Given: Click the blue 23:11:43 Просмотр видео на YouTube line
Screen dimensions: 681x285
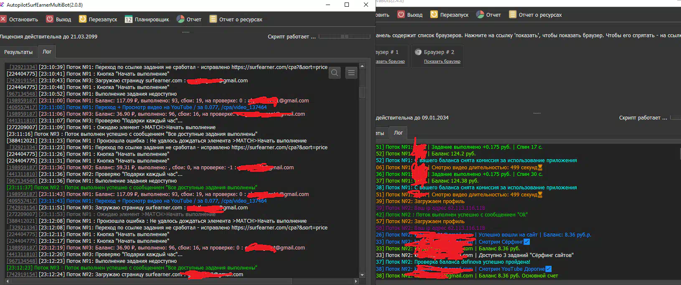Looking at the screenshot, I should 137,201.
